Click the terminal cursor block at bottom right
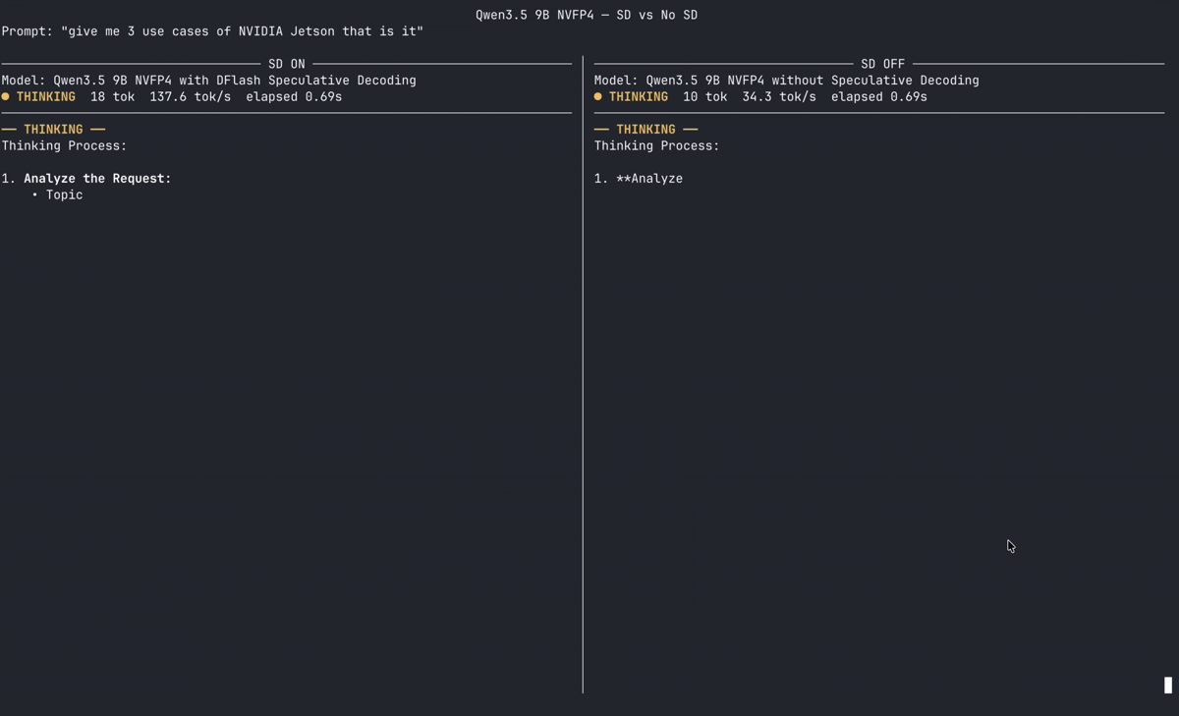The height and width of the screenshot is (716, 1179). coord(1168,686)
